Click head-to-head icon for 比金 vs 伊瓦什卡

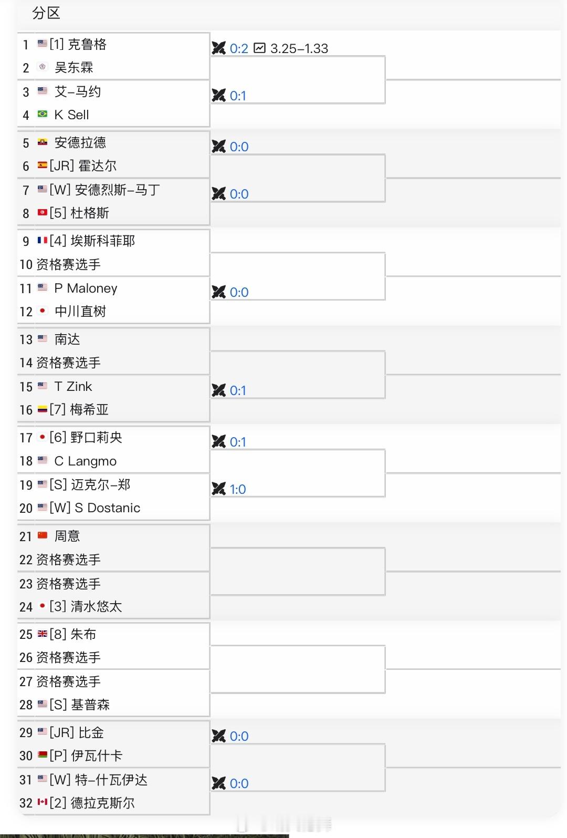[218, 736]
